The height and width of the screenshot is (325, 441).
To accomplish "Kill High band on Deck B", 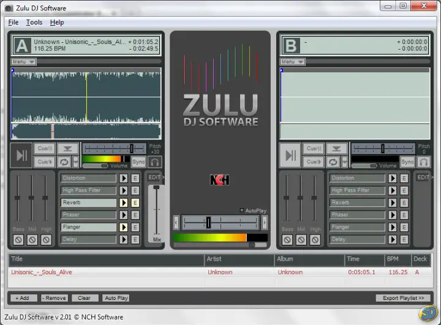I will [315, 240].
